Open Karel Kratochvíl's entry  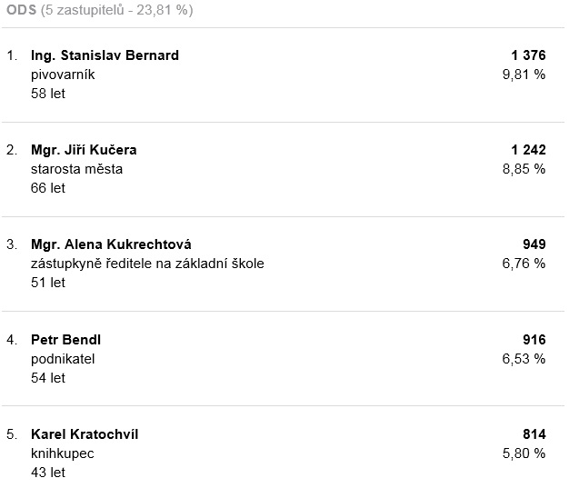coord(85,434)
